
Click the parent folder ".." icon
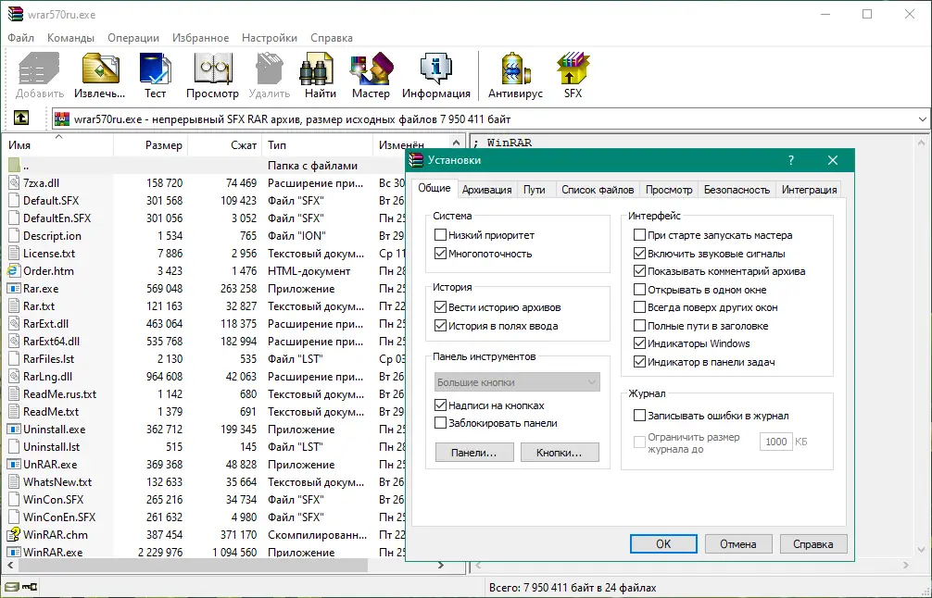[x=14, y=165]
